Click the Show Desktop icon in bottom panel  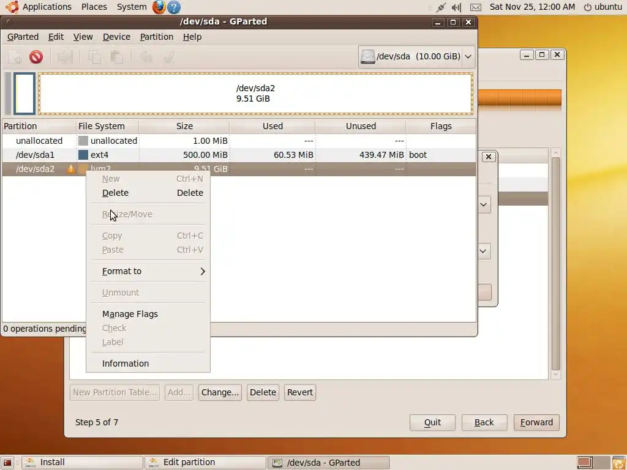coord(7,463)
